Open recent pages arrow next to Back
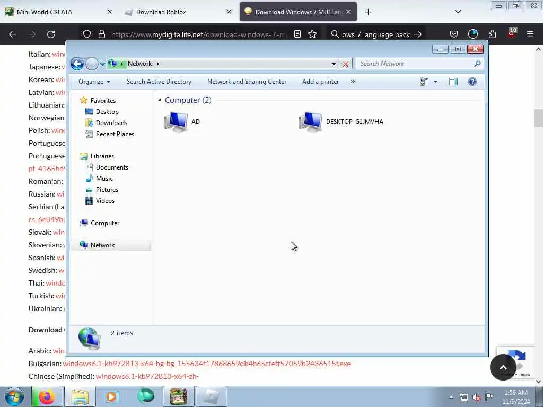Image resolution: width=543 pixels, height=407 pixels. tap(102, 64)
